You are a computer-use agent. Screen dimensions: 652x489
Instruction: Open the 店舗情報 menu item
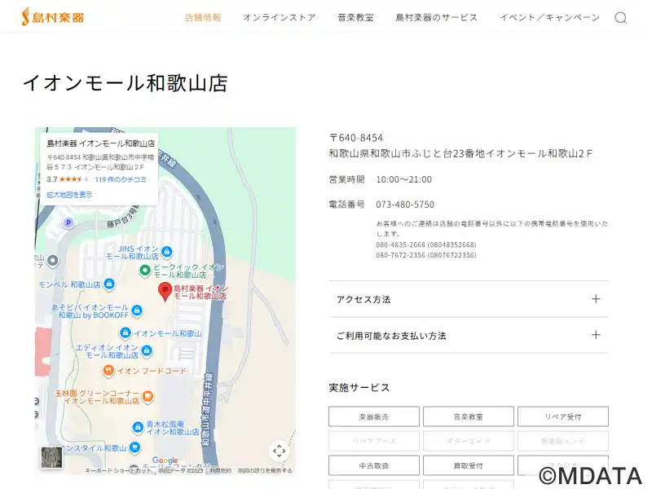pos(203,17)
